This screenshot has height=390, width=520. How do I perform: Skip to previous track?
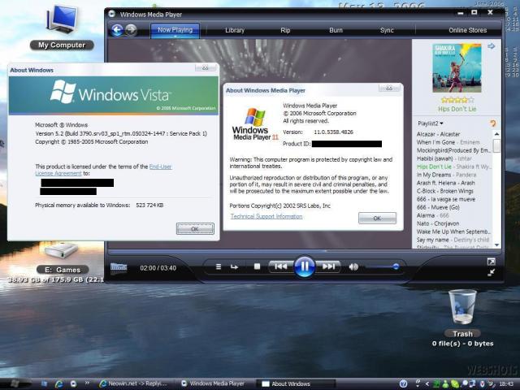pos(280,266)
